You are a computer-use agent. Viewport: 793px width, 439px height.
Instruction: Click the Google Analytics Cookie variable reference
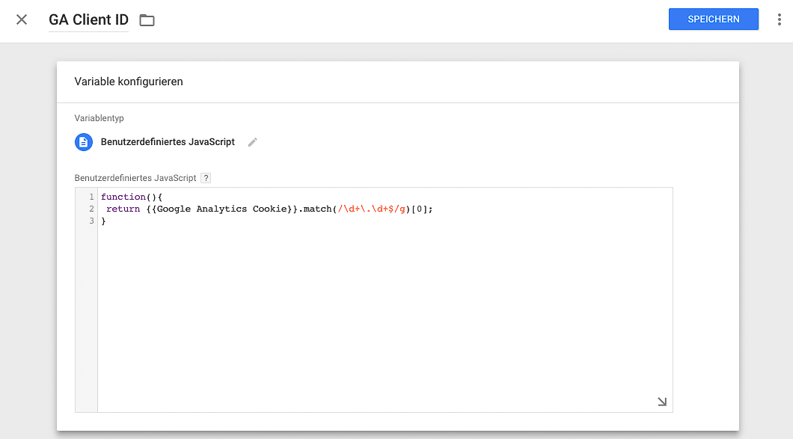coord(221,209)
